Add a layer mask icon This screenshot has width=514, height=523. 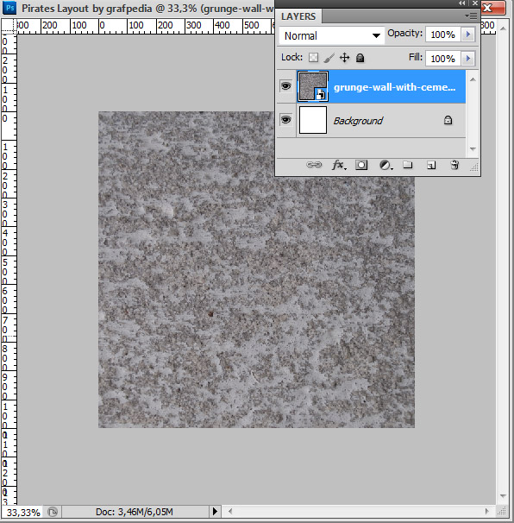tap(361, 165)
